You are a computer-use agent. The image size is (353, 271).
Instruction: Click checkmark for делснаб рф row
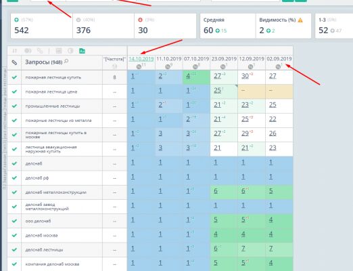(x=14, y=178)
